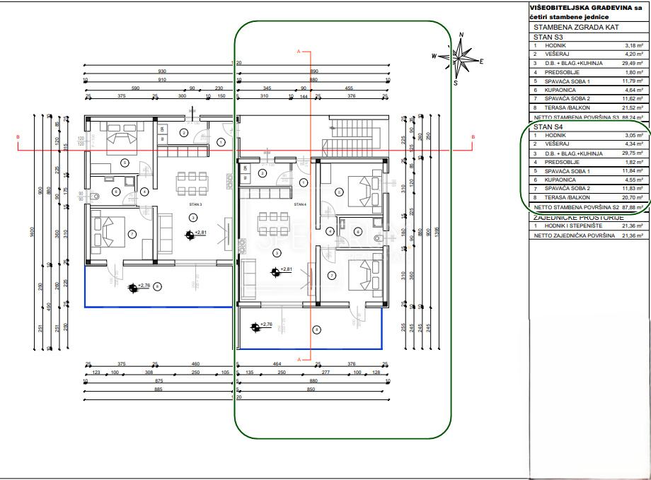Click the STAMBENA ZGRADA KAT header
651x480 pixels.
click(576, 27)
